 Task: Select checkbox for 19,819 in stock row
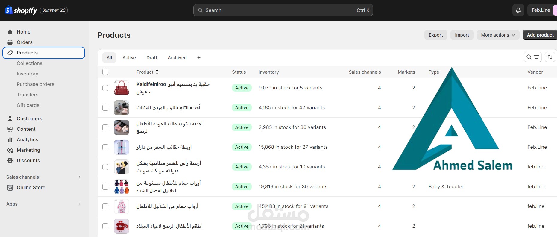pyautogui.click(x=105, y=187)
